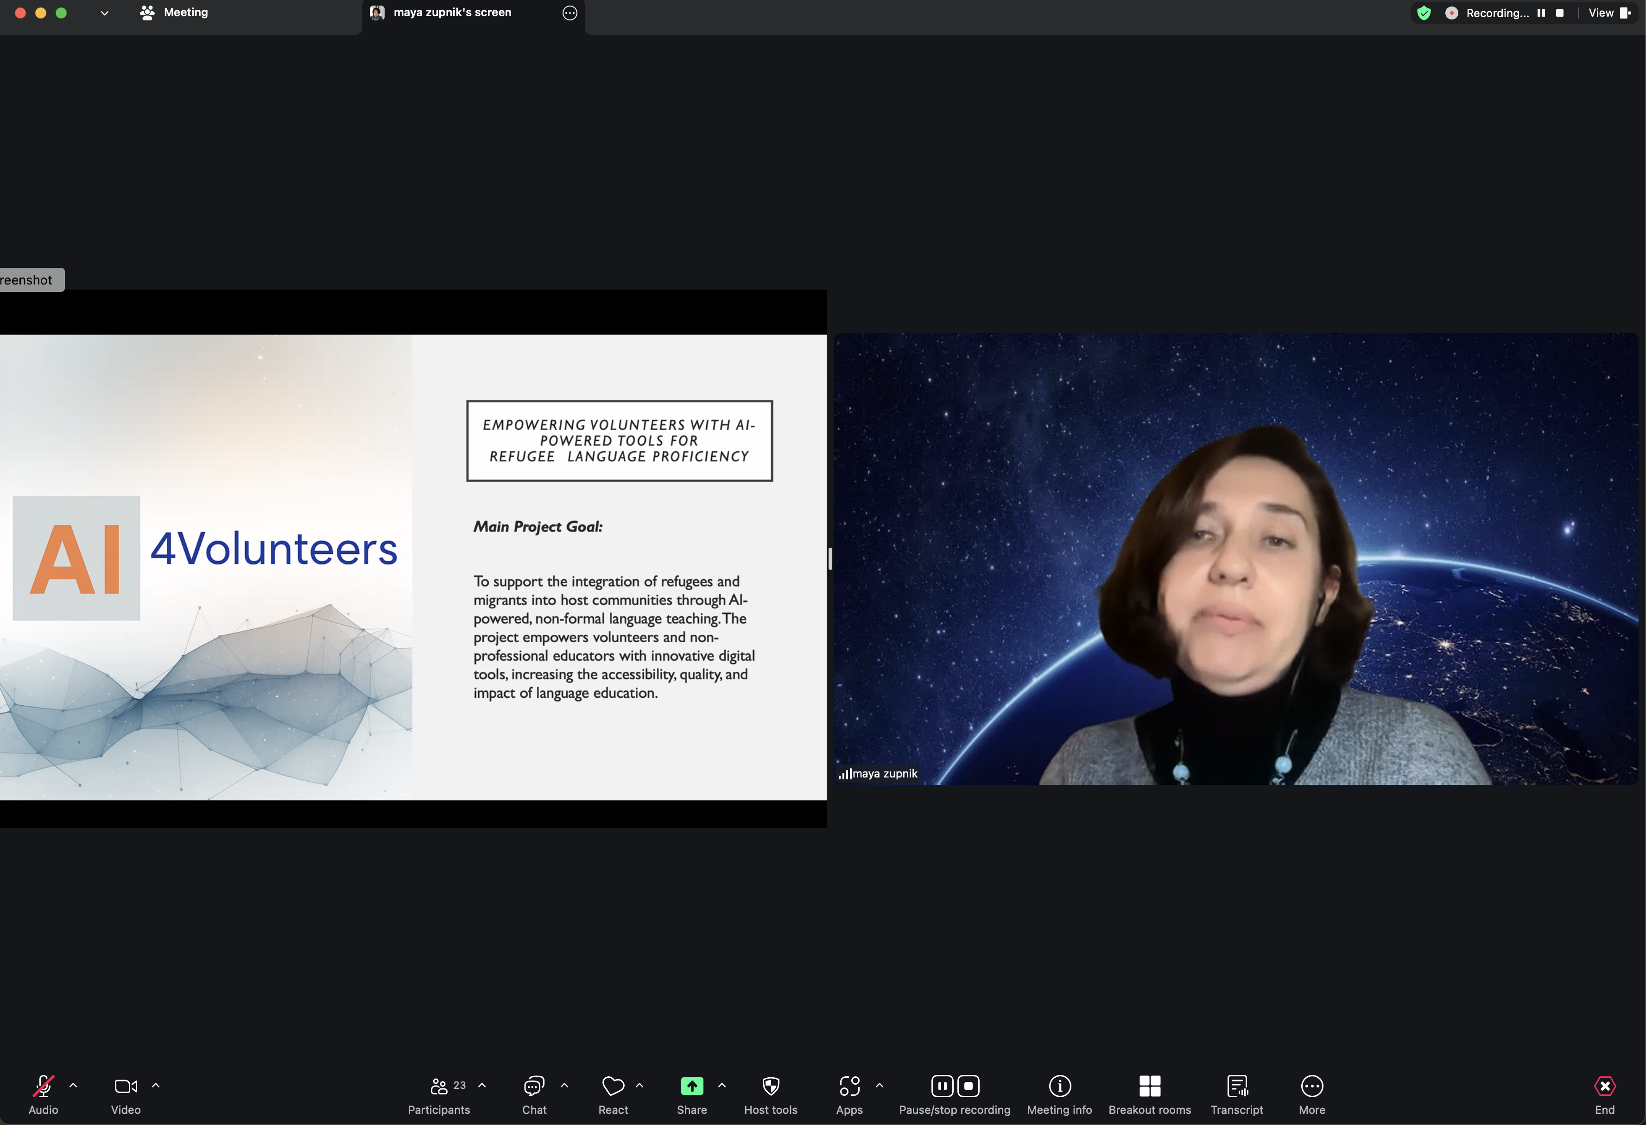Open Breakout rooms
1646x1125 pixels.
(1150, 1093)
